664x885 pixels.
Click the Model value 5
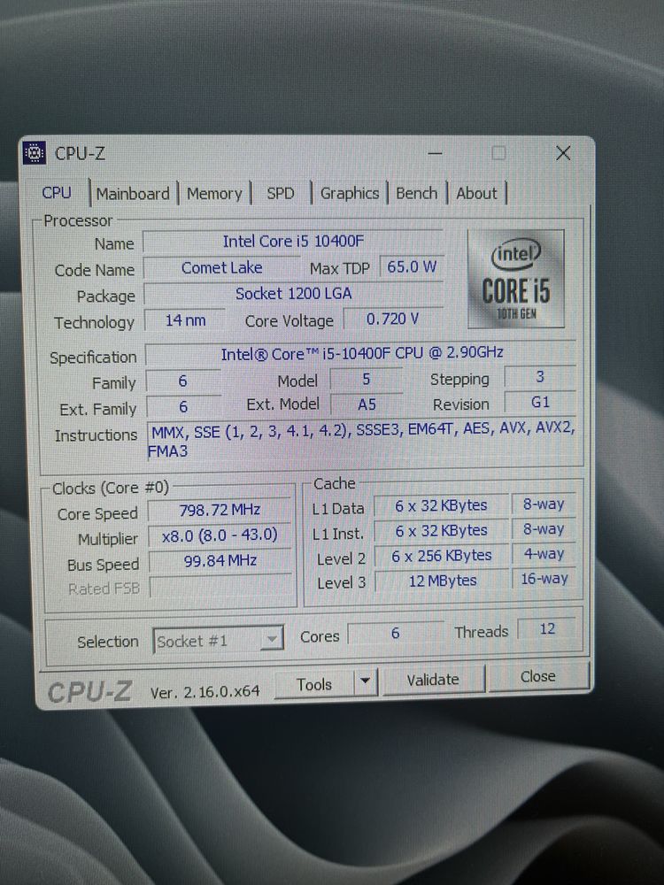pos(366,380)
